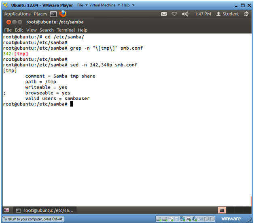Open the terminal File menu
This screenshot has width=254, height=224.
click(8, 30)
